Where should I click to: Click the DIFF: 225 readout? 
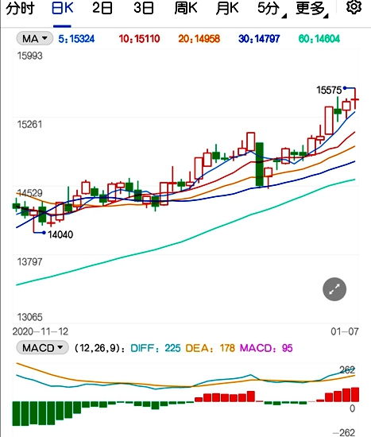[x=156, y=348]
